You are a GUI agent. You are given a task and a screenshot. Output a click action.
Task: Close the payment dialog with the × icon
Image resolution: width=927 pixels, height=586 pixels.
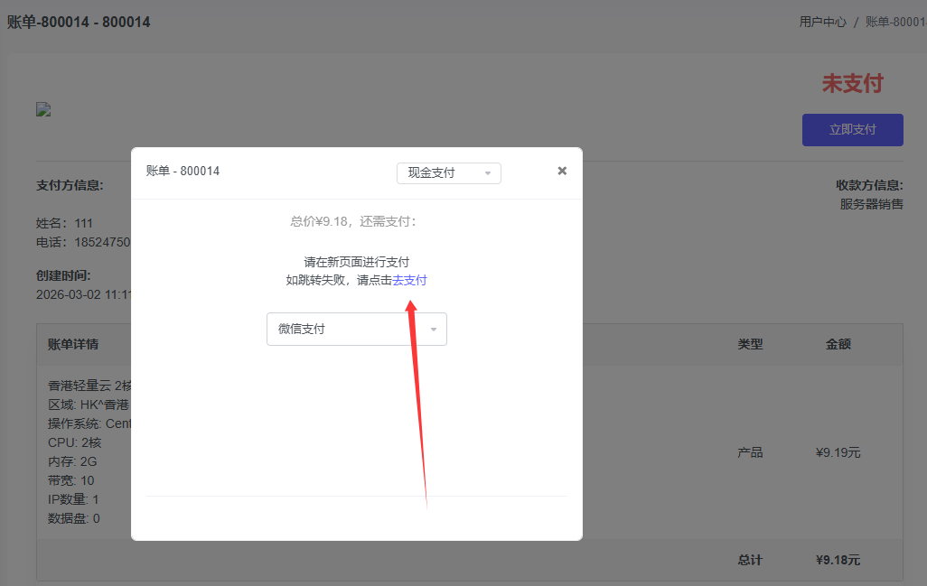point(562,170)
